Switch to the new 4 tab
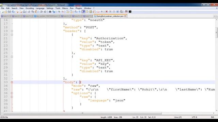218x122 pixels. click(66, 16)
